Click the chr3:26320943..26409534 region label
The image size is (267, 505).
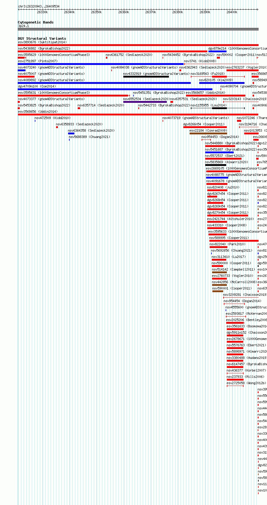click(39, 6)
